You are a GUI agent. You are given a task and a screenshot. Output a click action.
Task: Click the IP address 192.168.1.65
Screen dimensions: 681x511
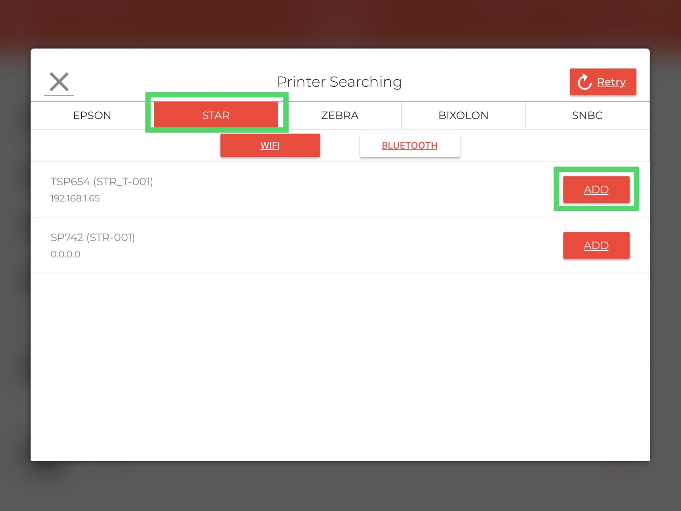coord(75,198)
